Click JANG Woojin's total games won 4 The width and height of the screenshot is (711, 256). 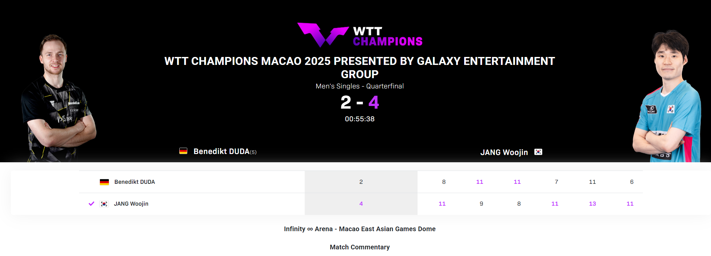point(361,204)
